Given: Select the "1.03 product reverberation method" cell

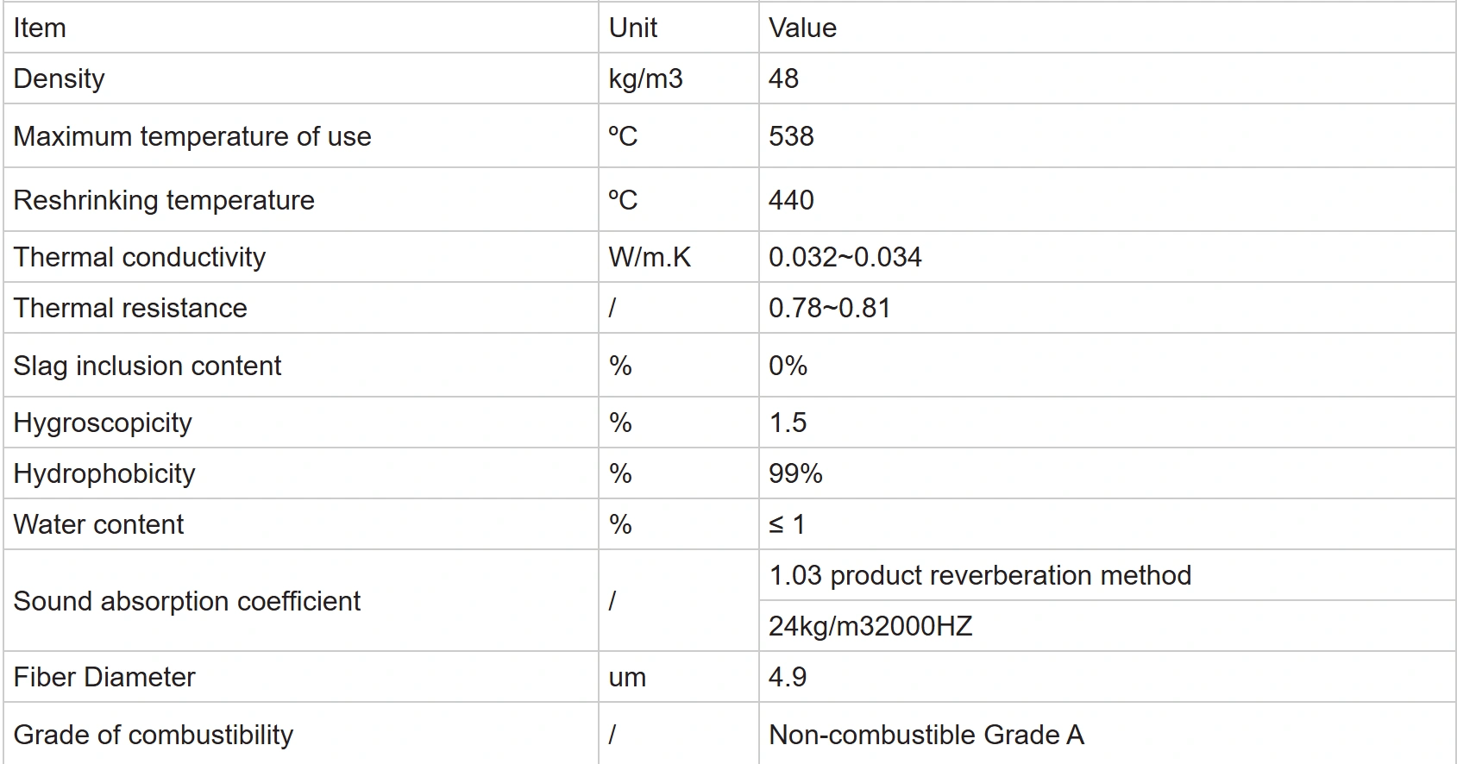Looking at the screenshot, I should (x=980, y=575).
